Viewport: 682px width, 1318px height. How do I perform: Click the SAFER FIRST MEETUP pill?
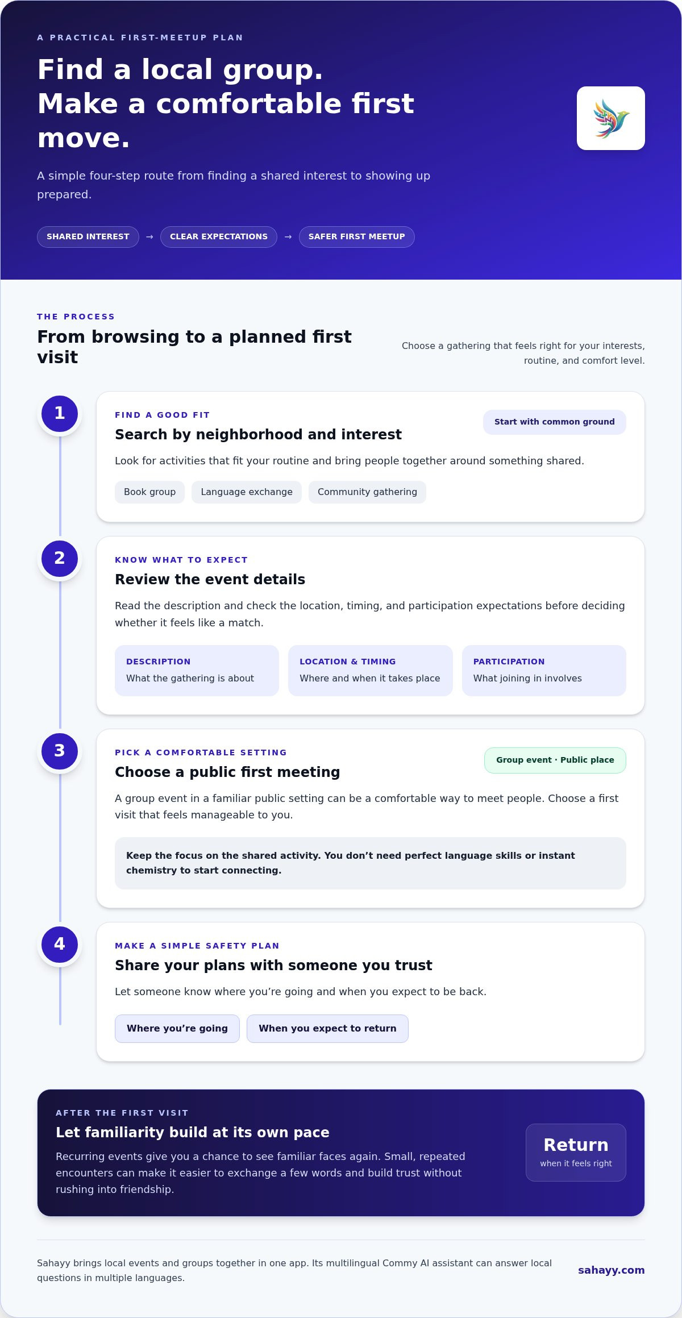[x=357, y=237]
